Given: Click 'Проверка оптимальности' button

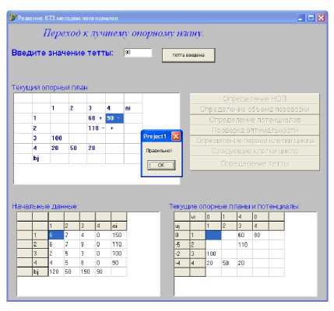Looking at the screenshot, I should pyautogui.click(x=255, y=131).
